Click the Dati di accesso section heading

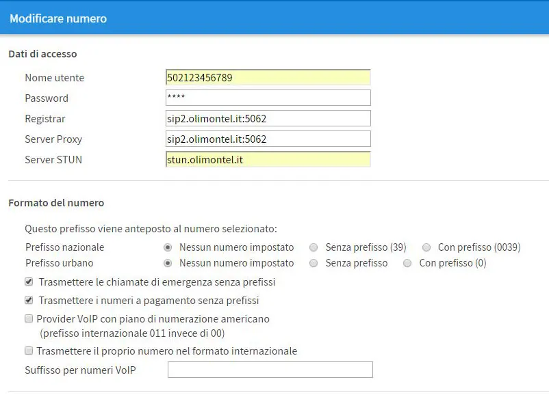click(42, 54)
